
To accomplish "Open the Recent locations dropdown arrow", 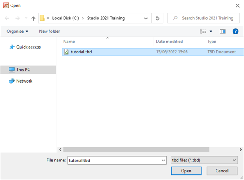I will point(26,18).
